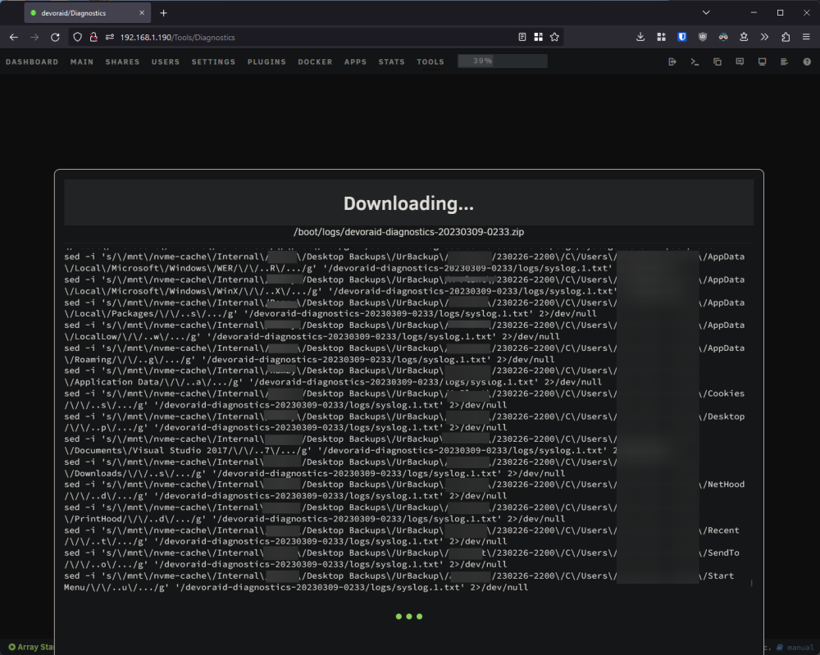Go to the SHARES page
This screenshot has height=655, width=820.
pyautogui.click(x=122, y=61)
